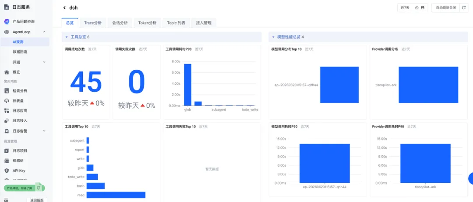Click the dsh project title

[73, 8]
